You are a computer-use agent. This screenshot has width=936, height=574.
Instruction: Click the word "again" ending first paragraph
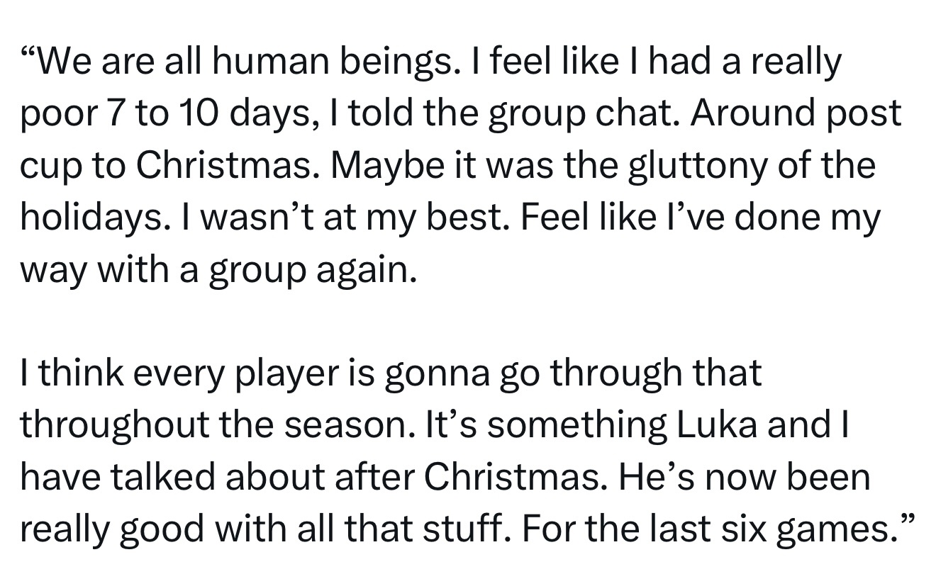[x=370, y=271]
